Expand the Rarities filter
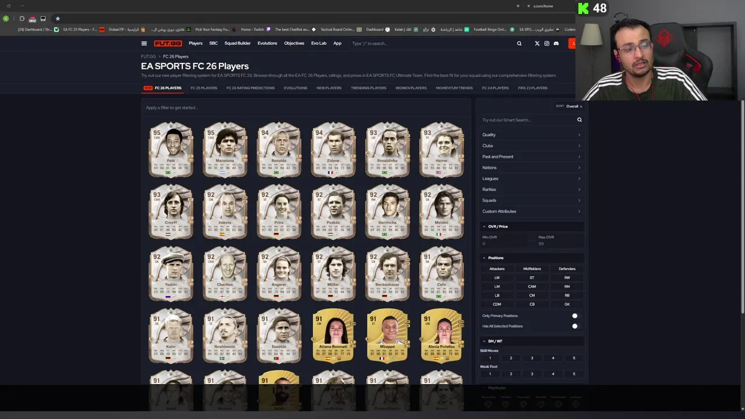Image resolution: width=745 pixels, height=419 pixels. click(531, 189)
